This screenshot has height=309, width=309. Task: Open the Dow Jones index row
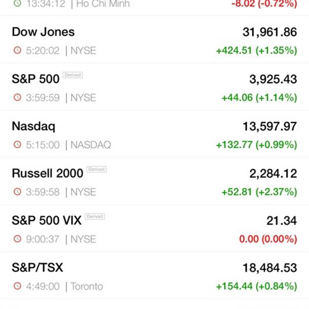[154, 40]
